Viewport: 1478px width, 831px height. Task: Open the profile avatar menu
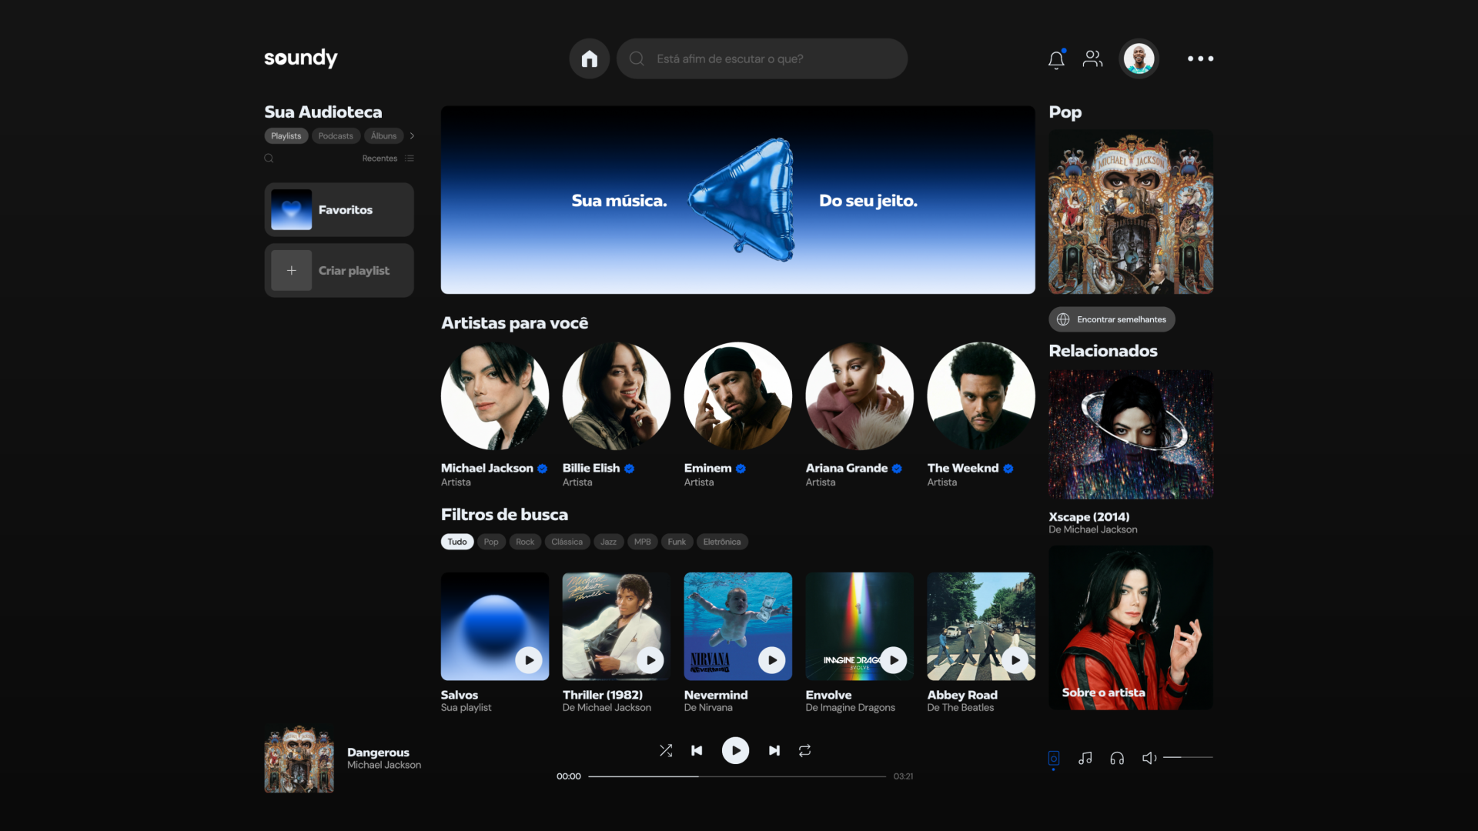(1139, 58)
